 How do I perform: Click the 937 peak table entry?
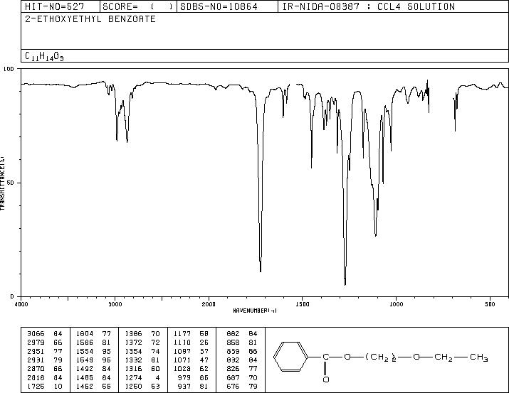click(x=194, y=386)
